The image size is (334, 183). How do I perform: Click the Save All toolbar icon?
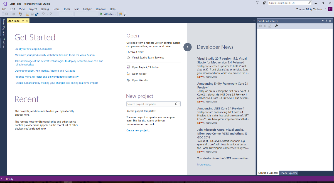click(x=37, y=14)
